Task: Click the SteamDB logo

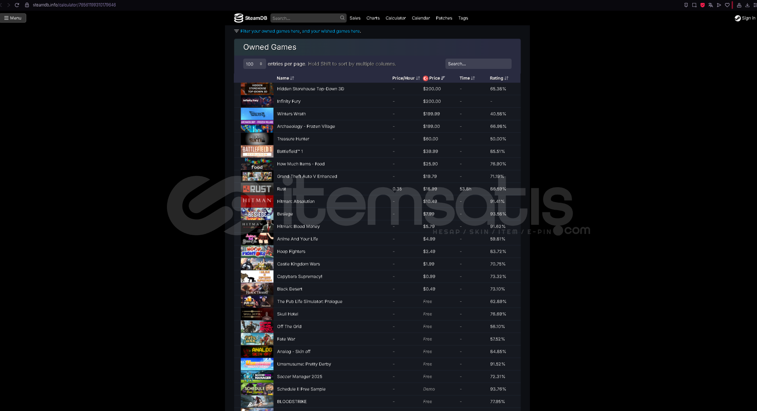Action: (x=251, y=18)
